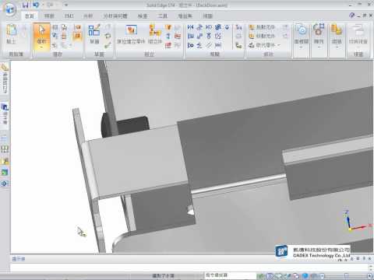
Task: Open the view dropdown arrow in status bar
Action: pos(323,276)
